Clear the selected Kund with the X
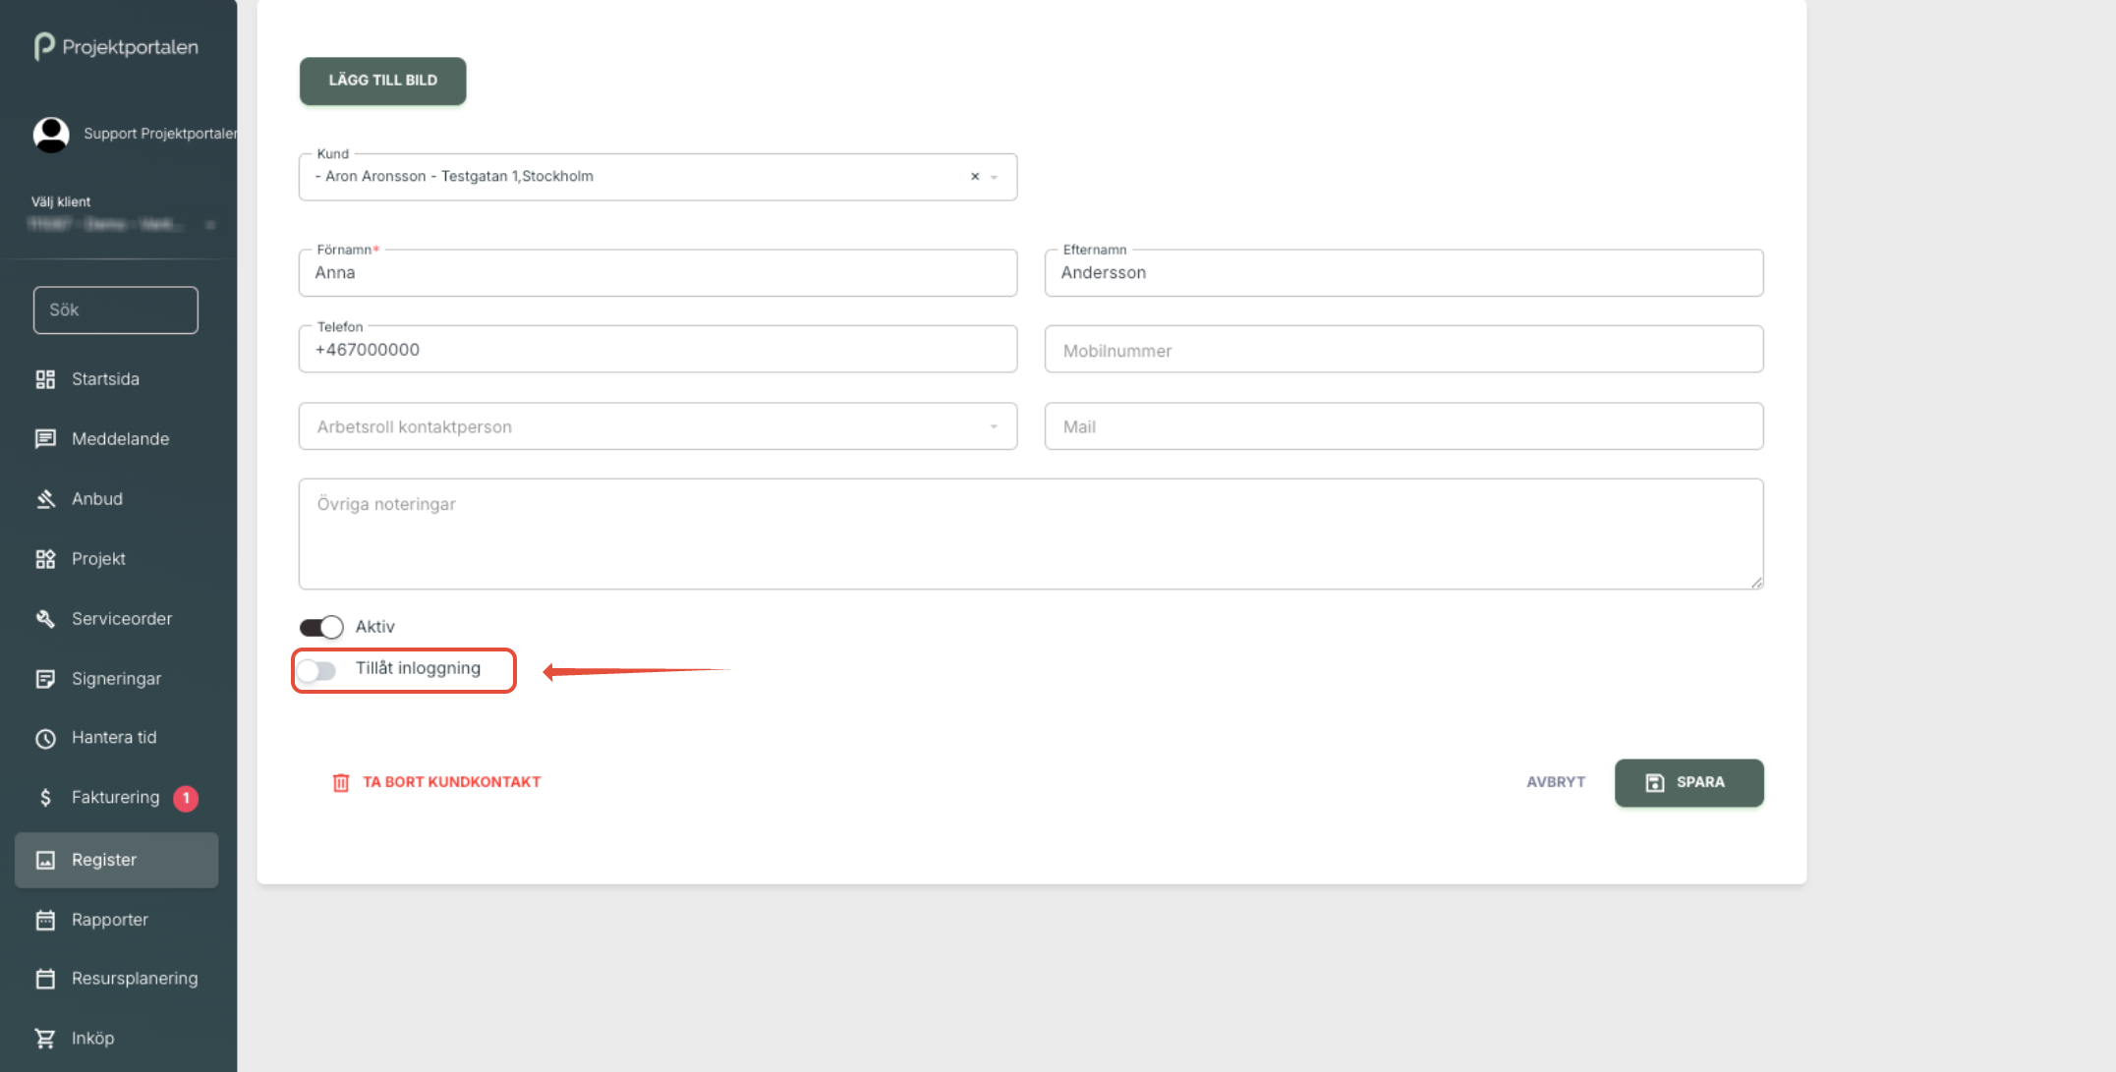2116x1072 pixels. 975,177
